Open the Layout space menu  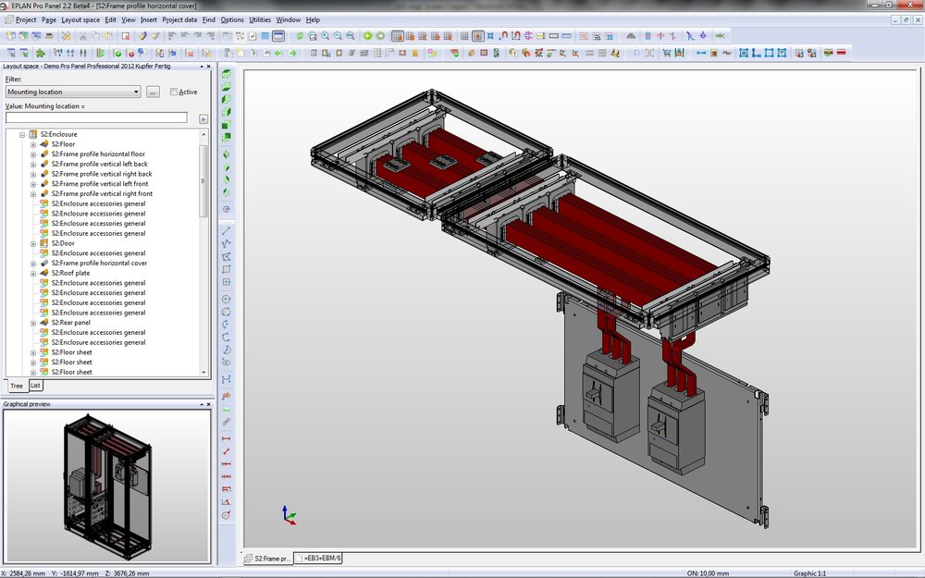point(80,19)
